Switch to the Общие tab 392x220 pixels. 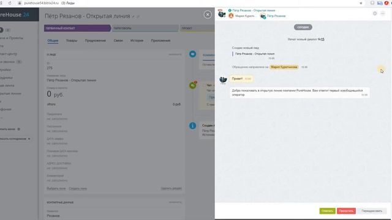53,41
